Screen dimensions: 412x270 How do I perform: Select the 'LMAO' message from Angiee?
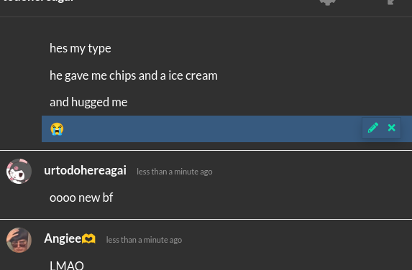67,265
